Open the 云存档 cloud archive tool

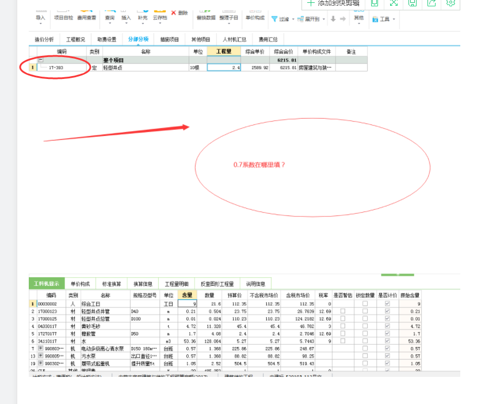[160, 17]
